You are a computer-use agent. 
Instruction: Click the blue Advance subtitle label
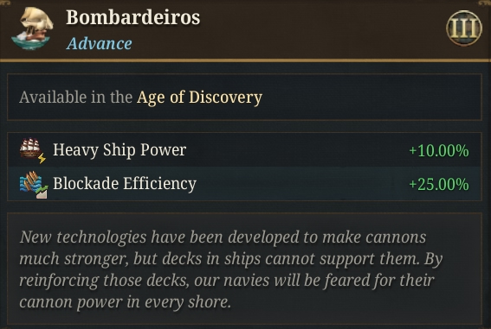coord(99,43)
